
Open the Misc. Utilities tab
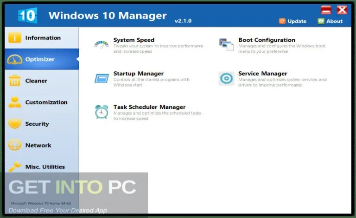pos(42,167)
